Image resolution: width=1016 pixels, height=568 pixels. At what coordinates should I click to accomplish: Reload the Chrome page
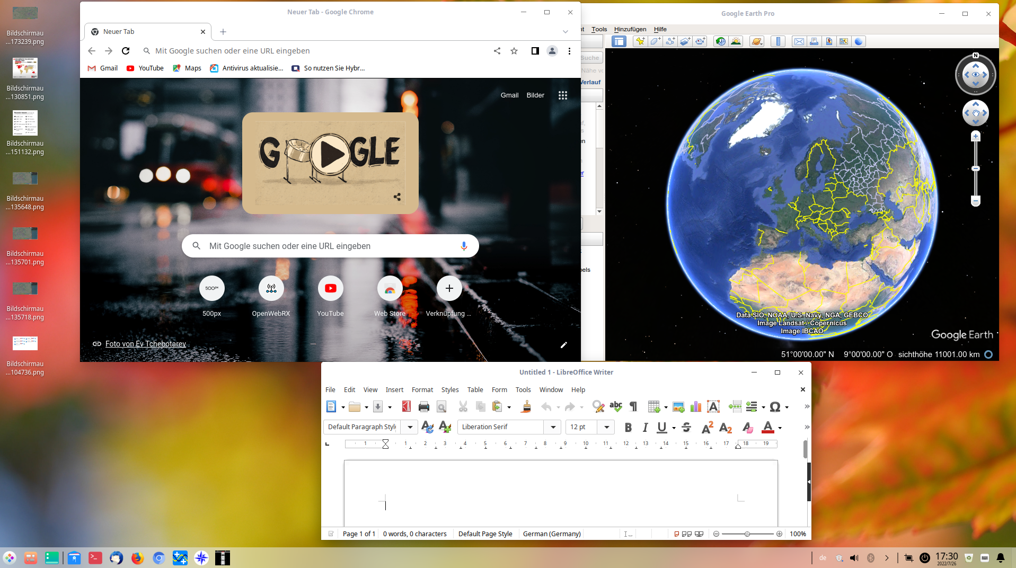126,51
